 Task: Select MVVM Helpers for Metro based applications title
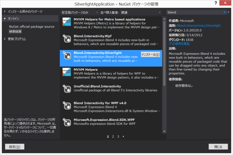coord(110,19)
